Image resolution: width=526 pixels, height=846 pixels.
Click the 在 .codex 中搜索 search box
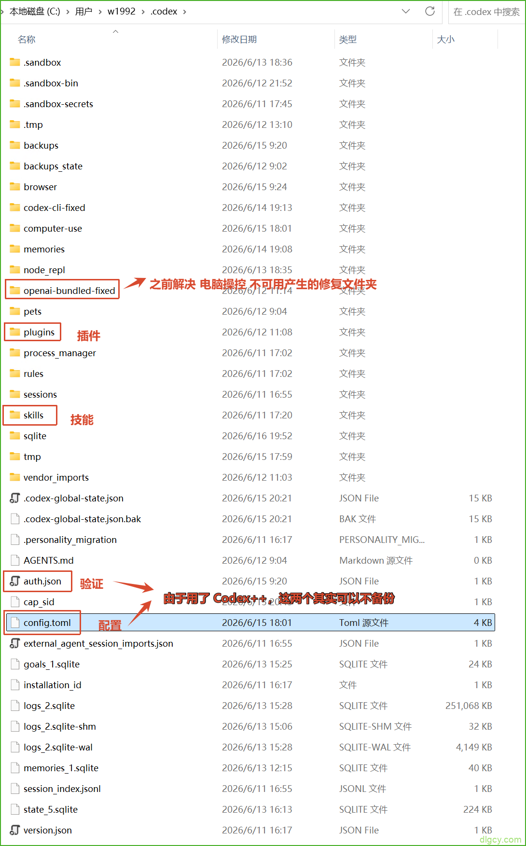[486, 12]
